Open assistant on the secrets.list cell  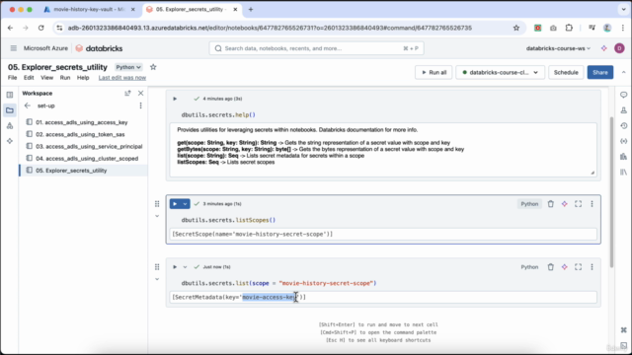tap(564, 267)
